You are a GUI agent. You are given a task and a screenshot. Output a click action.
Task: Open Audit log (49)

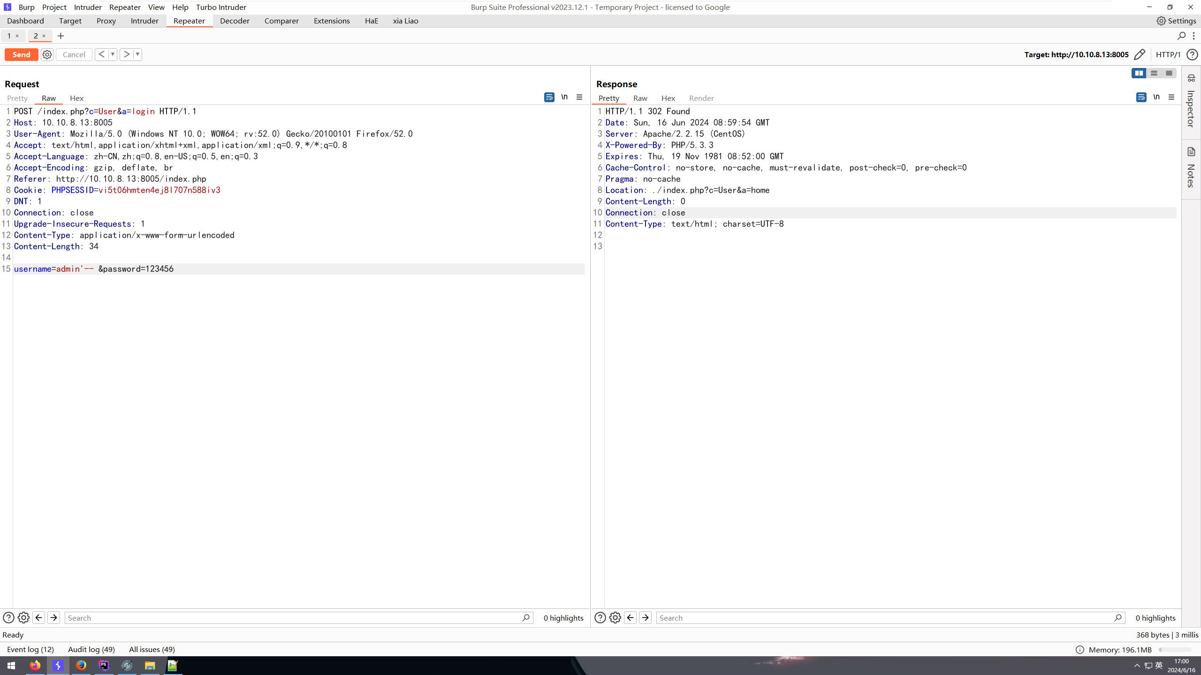pos(91,650)
